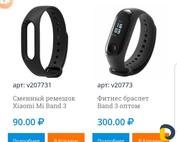The width and height of the screenshot is (177, 142).
Task: Open the Mi Band 3 fitness bracelet image
Action: (x=131, y=42)
